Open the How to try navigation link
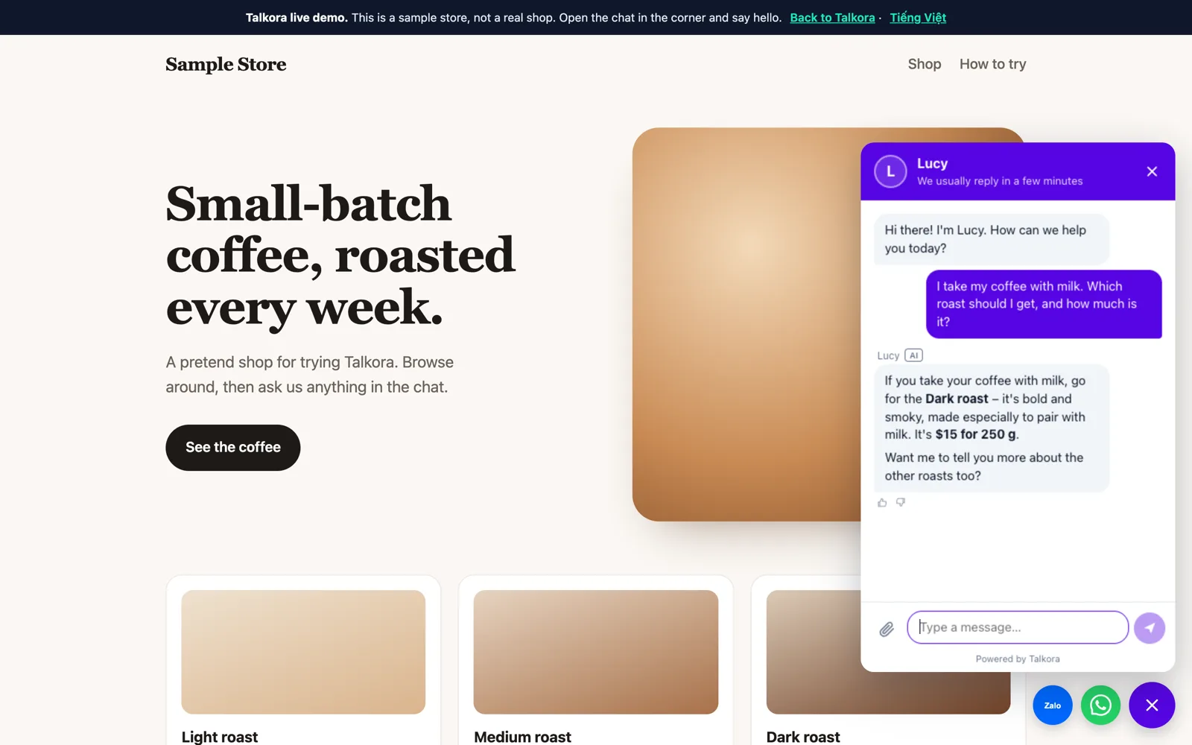Image resolution: width=1192 pixels, height=745 pixels. pyautogui.click(x=992, y=64)
